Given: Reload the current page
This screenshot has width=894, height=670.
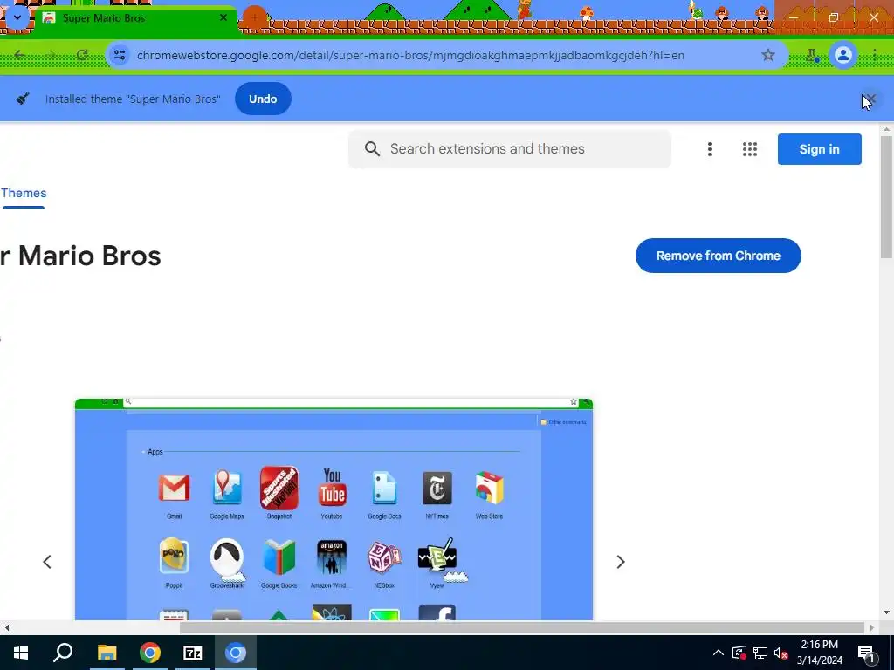Looking at the screenshot, I should (82, 55).
